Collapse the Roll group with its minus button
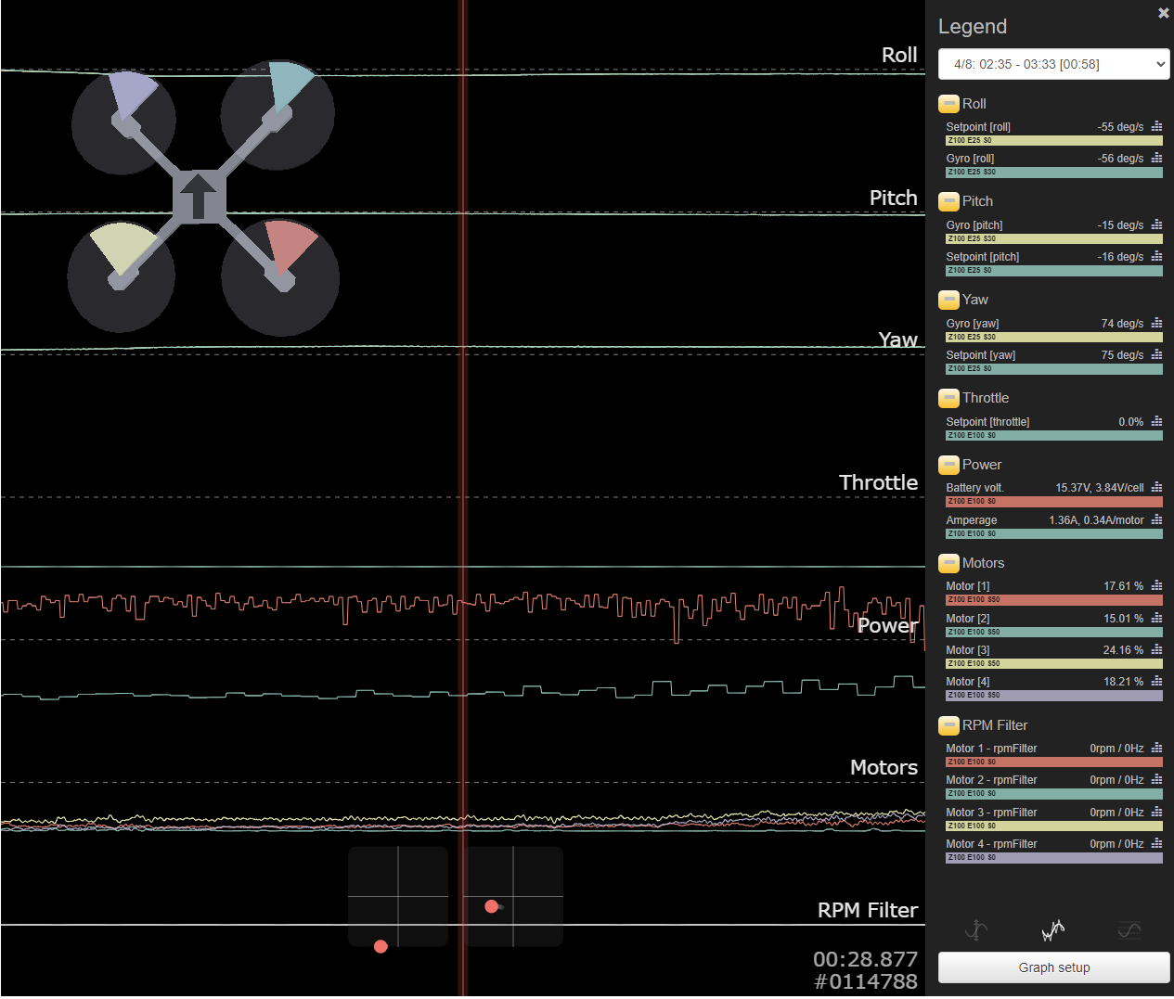Screen dimensions: 1174x999 948,104
